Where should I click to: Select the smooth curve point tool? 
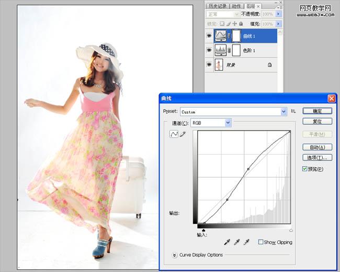coord(174,134)
